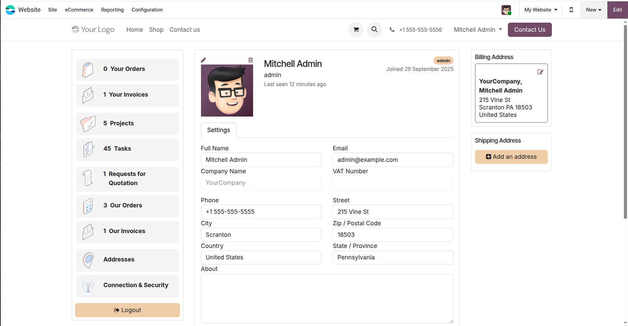
Task: Click the Edit button in top bar
Action: click(618, 10)
